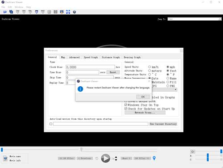Toggle full screen with the four-arrows icon
Image resolution: width=223 pixels, height=168 pixels.
click(68, 12)
